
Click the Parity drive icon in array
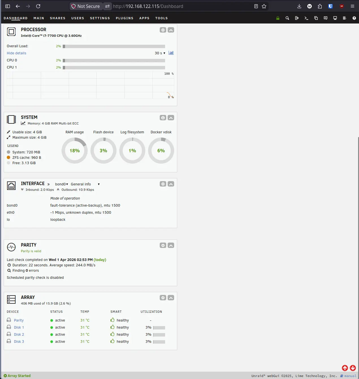[x=9, y=320]
